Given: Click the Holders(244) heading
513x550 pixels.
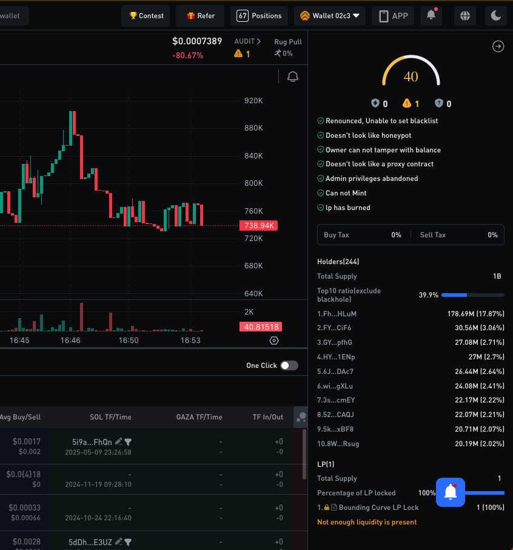Looking at the screenshot, I should pos(338,262).
